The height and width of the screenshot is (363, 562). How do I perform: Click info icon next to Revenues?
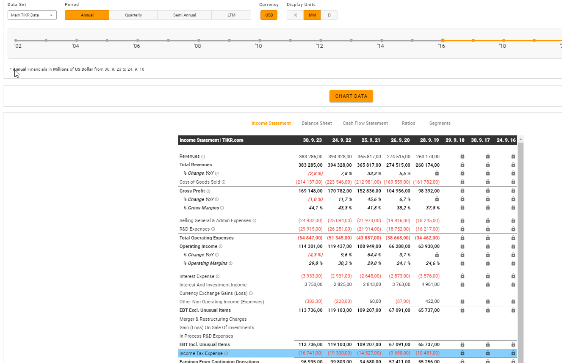click(203, 157)
